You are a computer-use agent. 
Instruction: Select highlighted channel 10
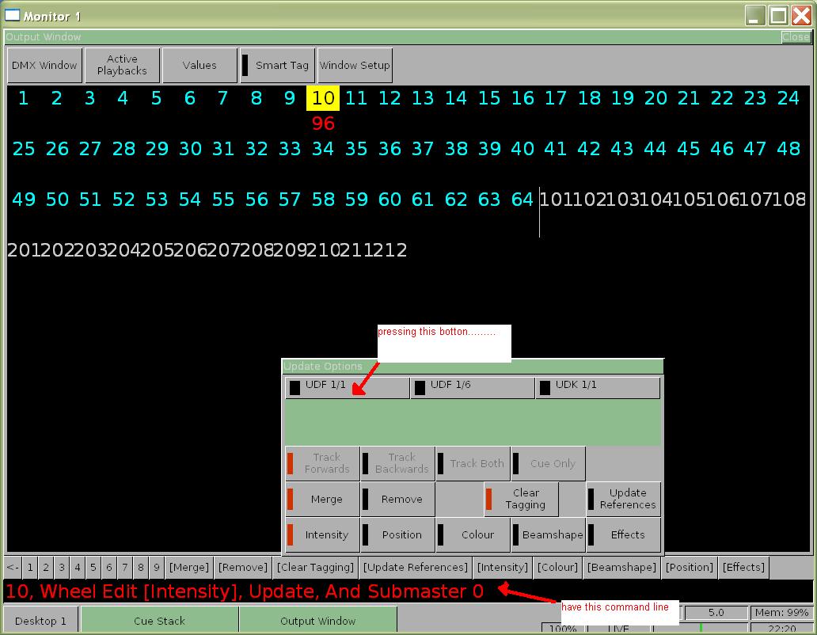pos(323,98)
